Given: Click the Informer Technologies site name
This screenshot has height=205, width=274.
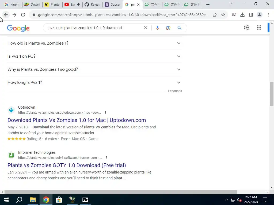Looking at the screenshot, I should point(37,152).
